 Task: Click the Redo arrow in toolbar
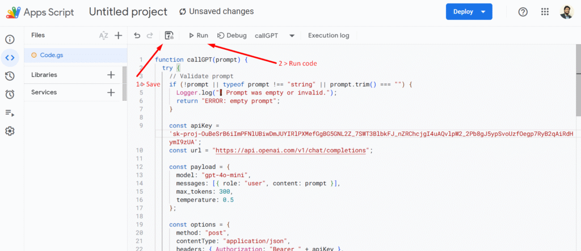(150, 36)
